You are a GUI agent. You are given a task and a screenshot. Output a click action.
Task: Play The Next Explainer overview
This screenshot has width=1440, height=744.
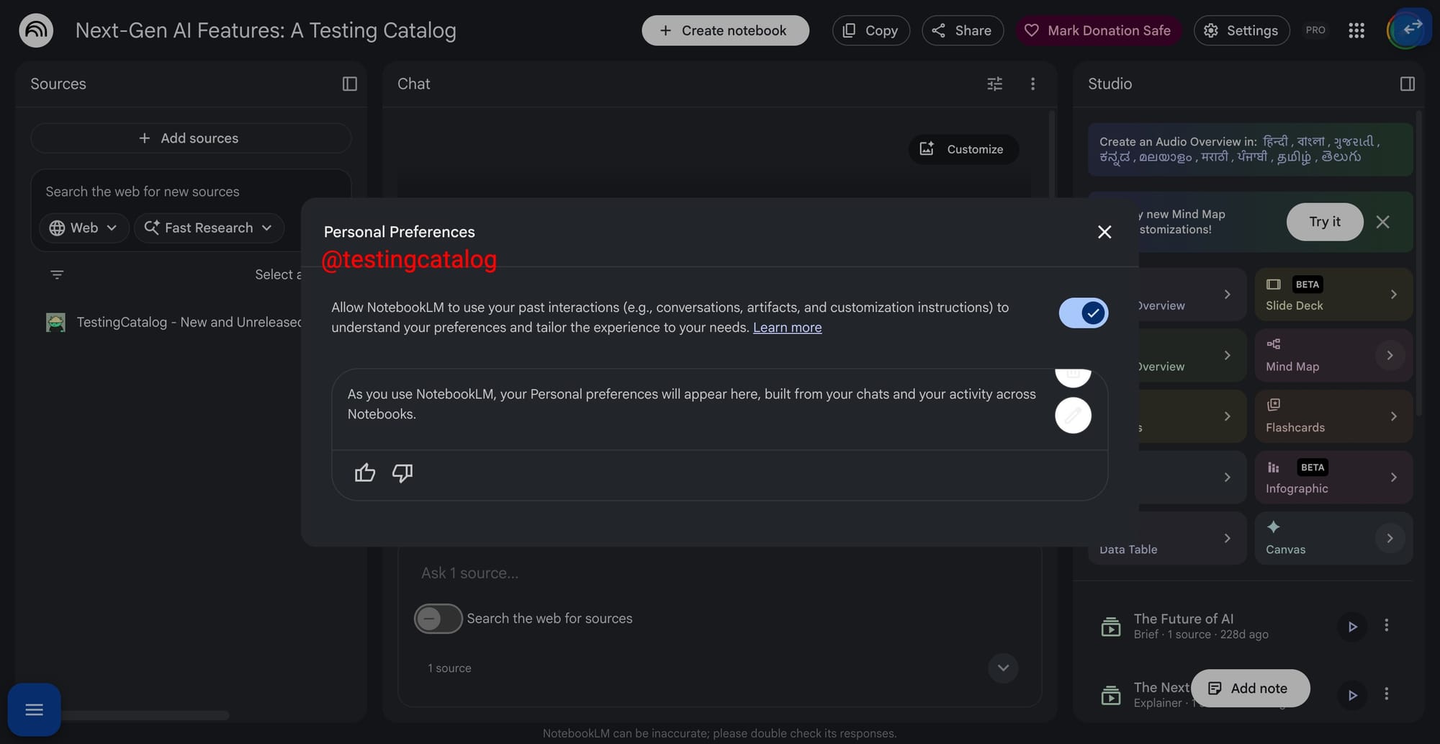1352,695
